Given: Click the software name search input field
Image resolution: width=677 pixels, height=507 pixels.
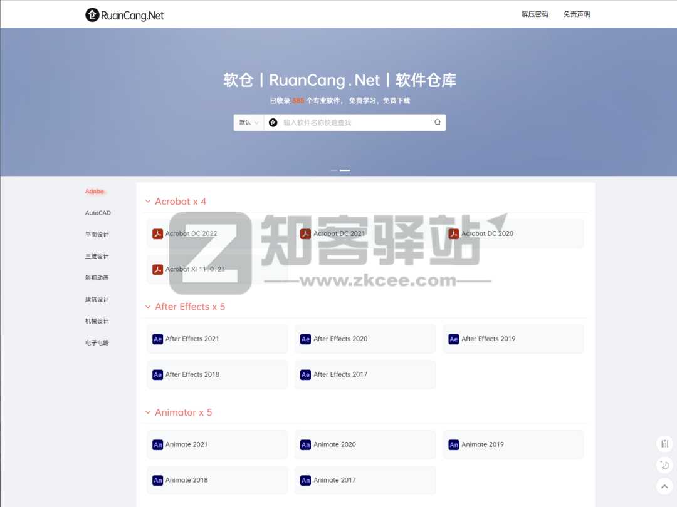Looking at the screenshot, I should click(x=354, y=123).
